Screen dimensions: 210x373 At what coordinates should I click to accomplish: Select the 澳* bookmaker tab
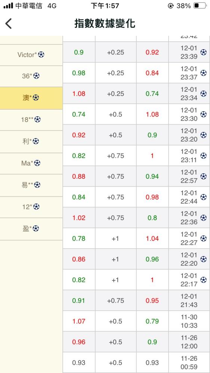31,98
